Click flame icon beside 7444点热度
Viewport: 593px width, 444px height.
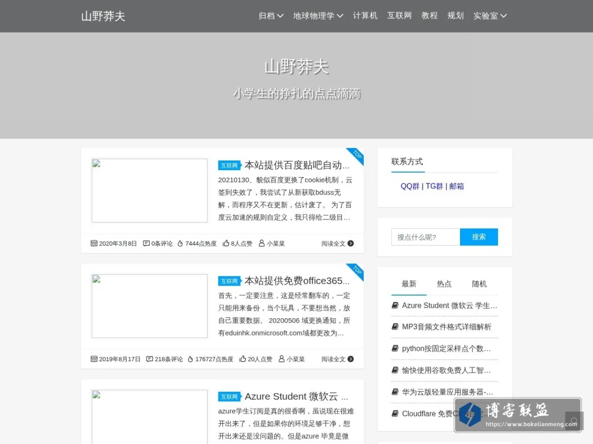pyautogui.click(x=180, y=243)
